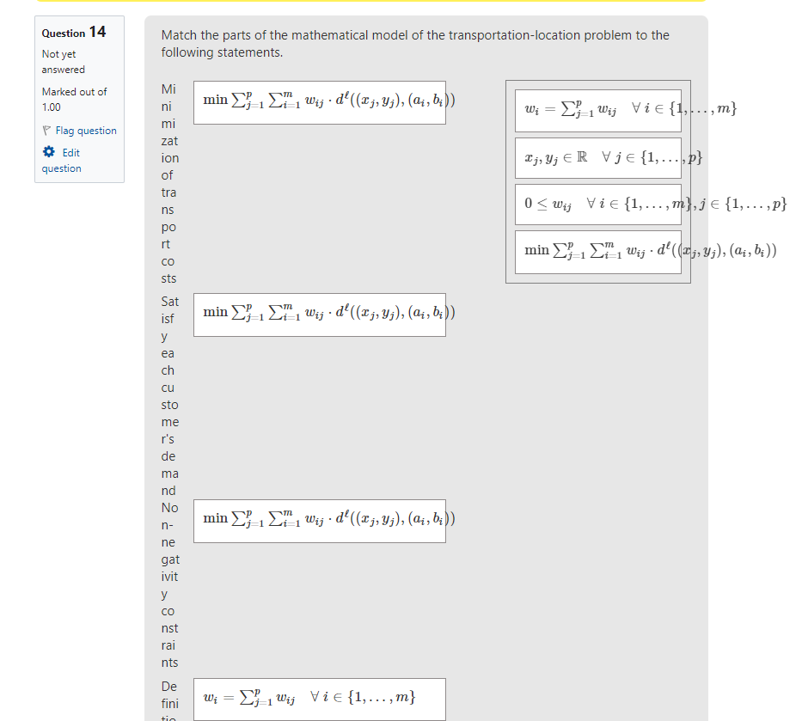
Task: Select the w_i demand sum answer tile
Action: (x=598, y=111)
